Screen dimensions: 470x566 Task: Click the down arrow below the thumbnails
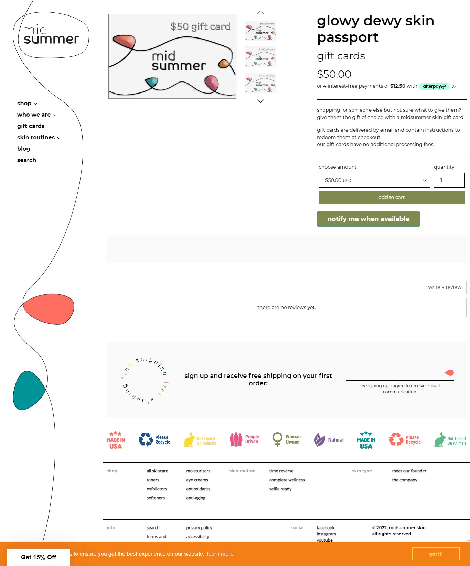pos(260,101)
